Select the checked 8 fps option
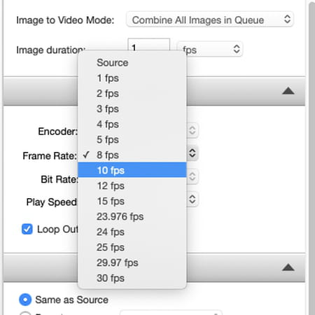This screenshot has height=315, width=315. [x=132, y=155]
